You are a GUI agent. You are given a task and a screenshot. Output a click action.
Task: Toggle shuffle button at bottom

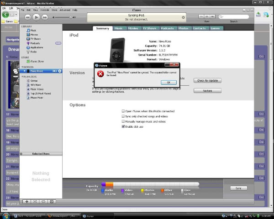(x=35, y=202)
